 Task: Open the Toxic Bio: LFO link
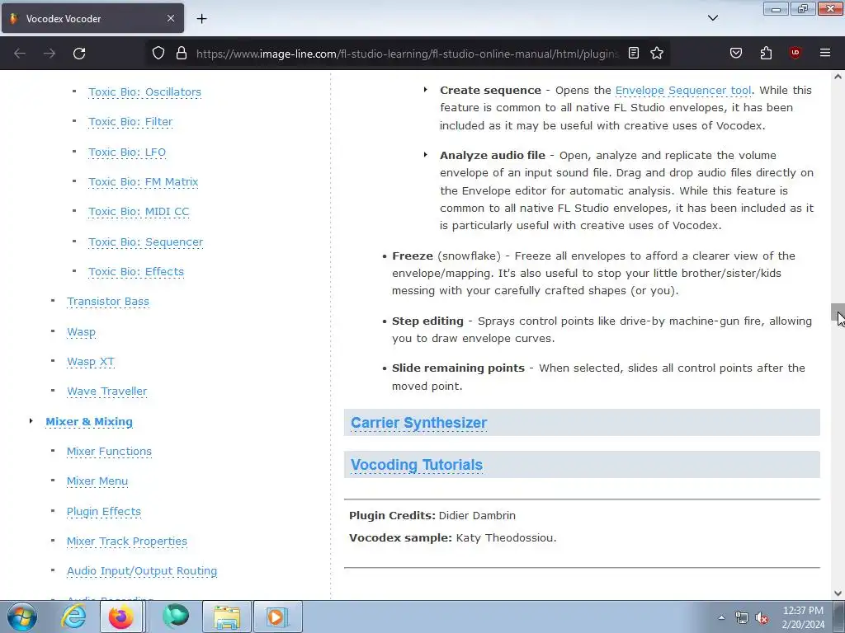click(127, 152)
